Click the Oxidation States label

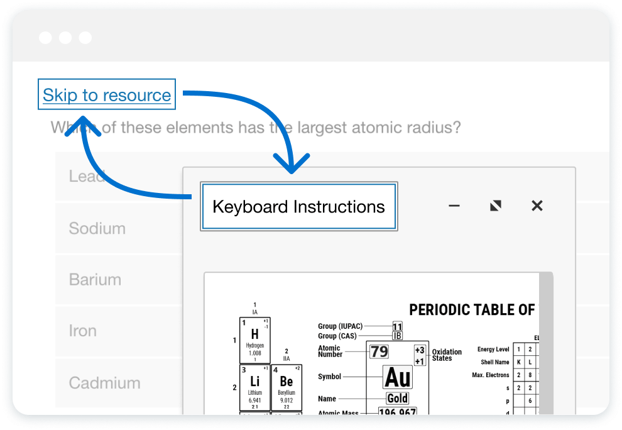pyautogui.click(x=447, y=355)
